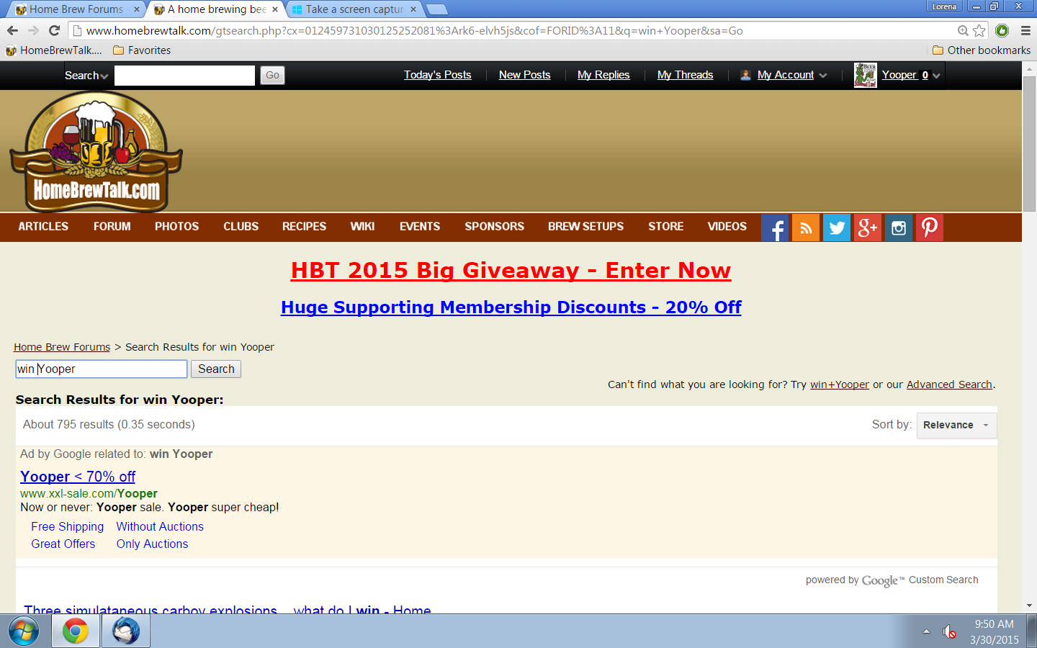Image resolution: width=1037 pixels, height=648 pixels.
Task: Open the Google Plus icon
Action: click(x=868, y=228)
